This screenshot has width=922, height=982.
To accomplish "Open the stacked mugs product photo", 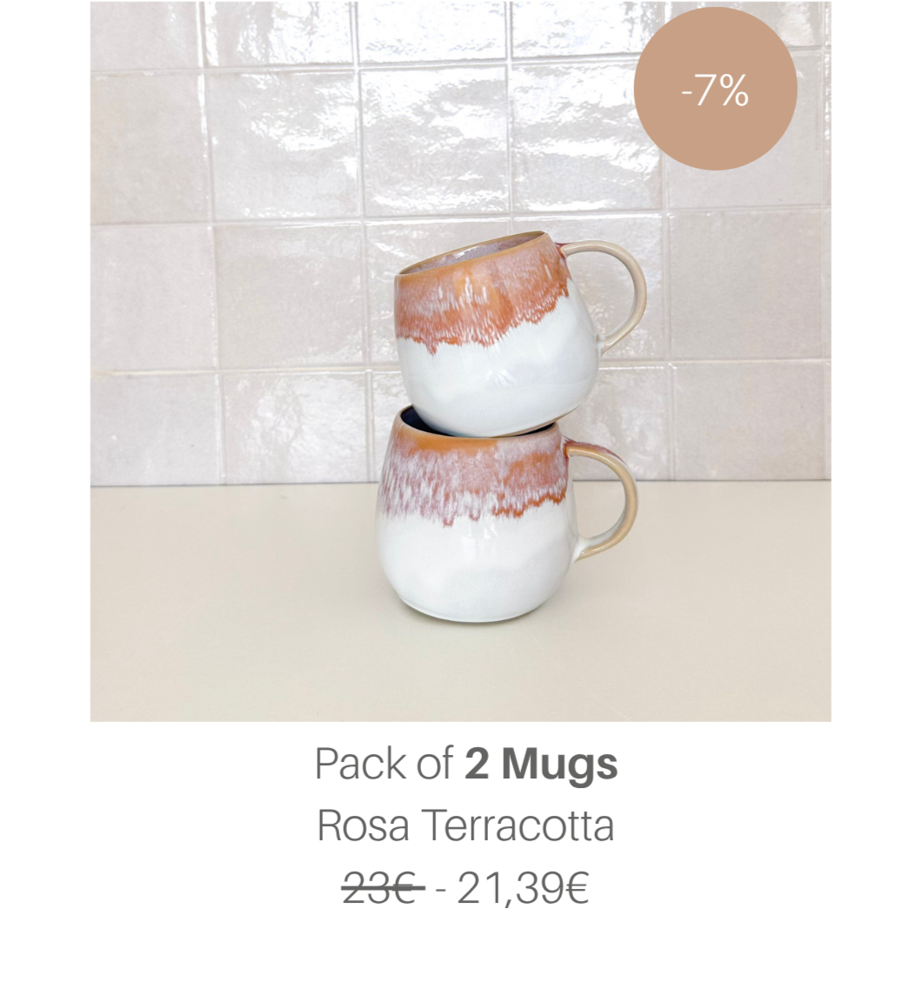I will (x=460, y=361).
